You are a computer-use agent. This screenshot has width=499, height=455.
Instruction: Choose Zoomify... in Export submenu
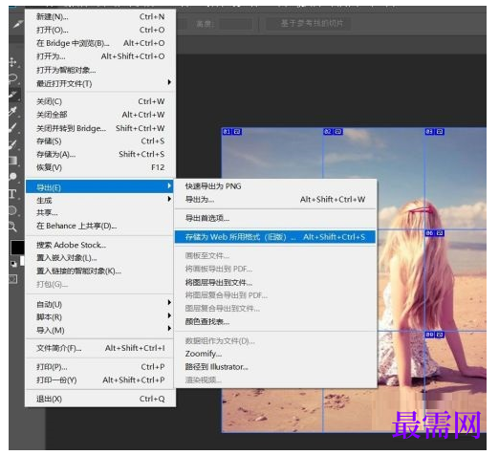275,354
